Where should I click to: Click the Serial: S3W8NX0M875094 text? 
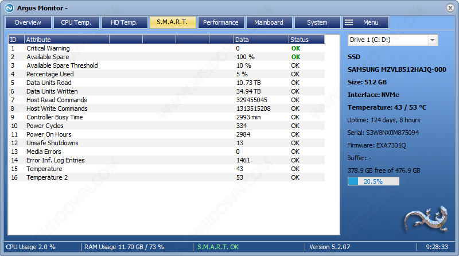click(383, 133)
